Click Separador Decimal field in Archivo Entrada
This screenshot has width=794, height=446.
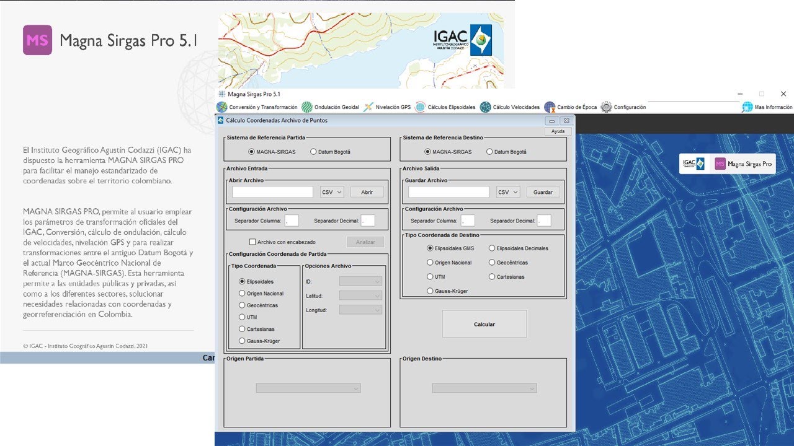368,221
